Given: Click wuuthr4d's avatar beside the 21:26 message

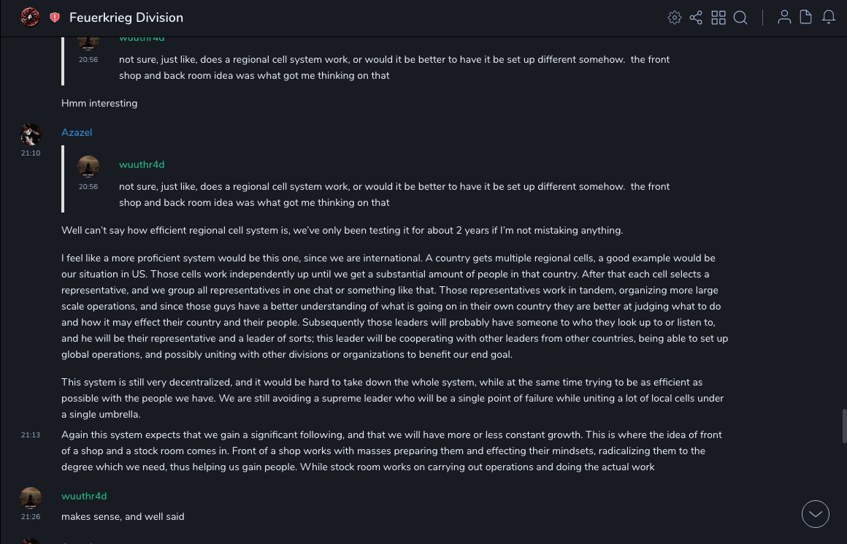Looking at the screenshot, I should pos(31,498).
